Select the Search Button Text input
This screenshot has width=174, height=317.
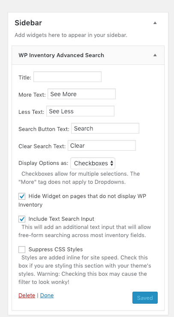point(105,128)
